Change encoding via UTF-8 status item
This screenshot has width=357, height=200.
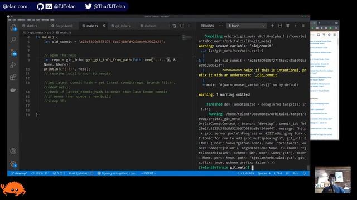[278, 173]
